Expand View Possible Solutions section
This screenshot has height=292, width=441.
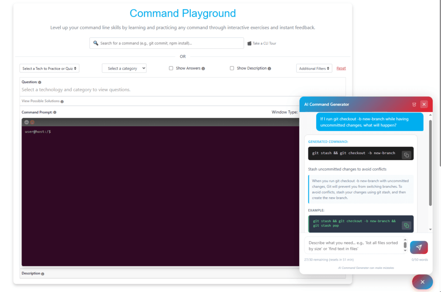pyautogui.click(x=41, y=101)
